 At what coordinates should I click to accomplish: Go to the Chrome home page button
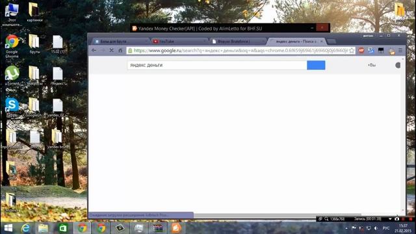120,50
